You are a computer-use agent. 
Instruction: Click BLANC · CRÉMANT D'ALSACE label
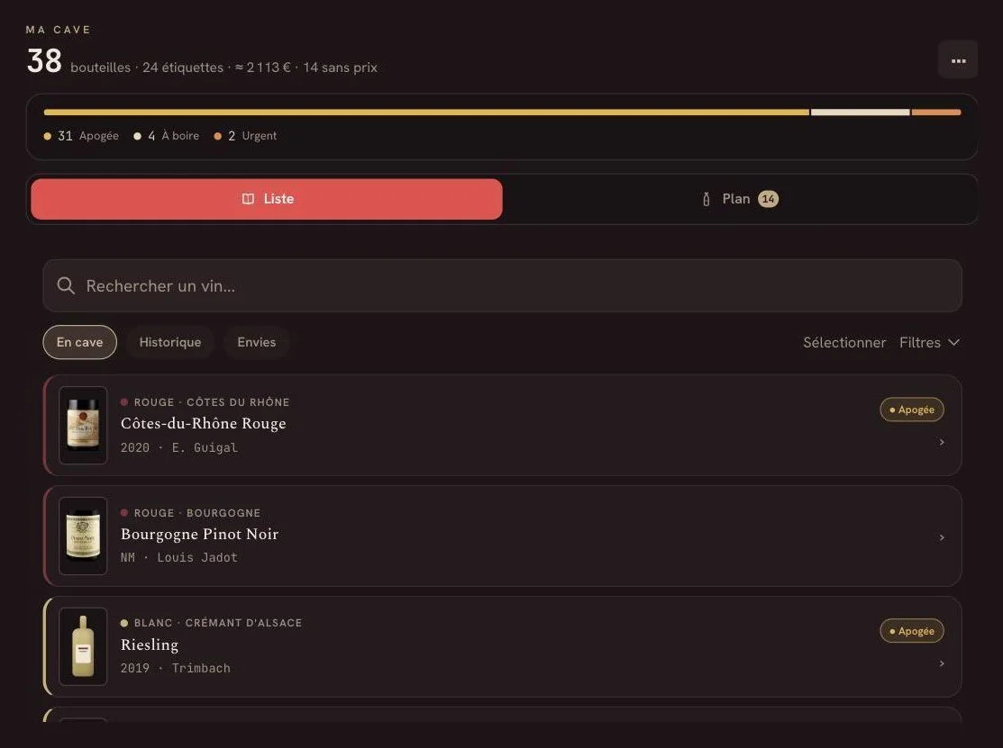click(x=218, y=623)
